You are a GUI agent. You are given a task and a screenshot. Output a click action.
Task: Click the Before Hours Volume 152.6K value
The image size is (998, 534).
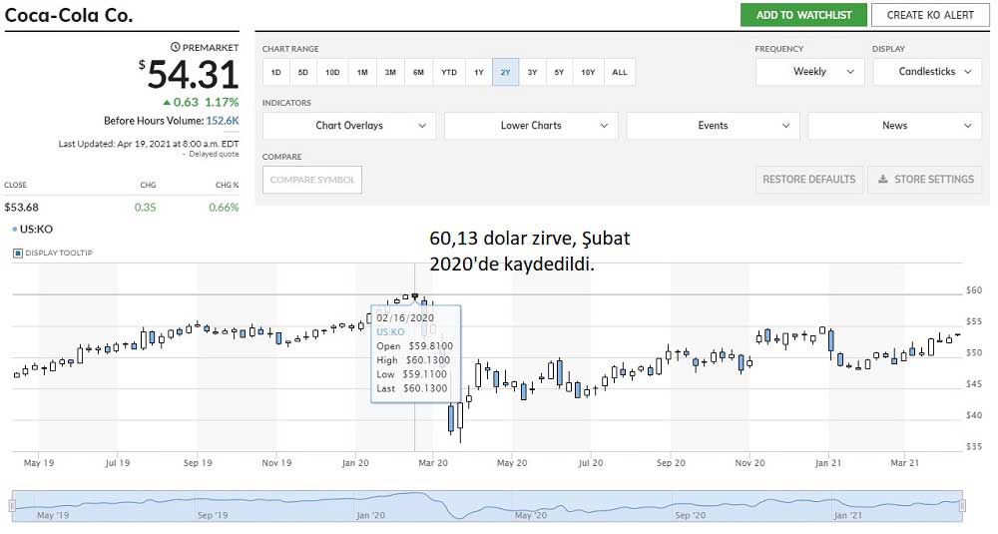[223, 121]
